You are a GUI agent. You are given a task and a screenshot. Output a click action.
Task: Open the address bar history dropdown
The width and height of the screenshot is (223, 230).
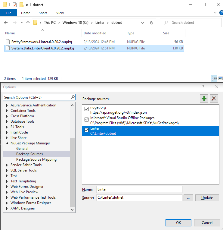(142, 23)
